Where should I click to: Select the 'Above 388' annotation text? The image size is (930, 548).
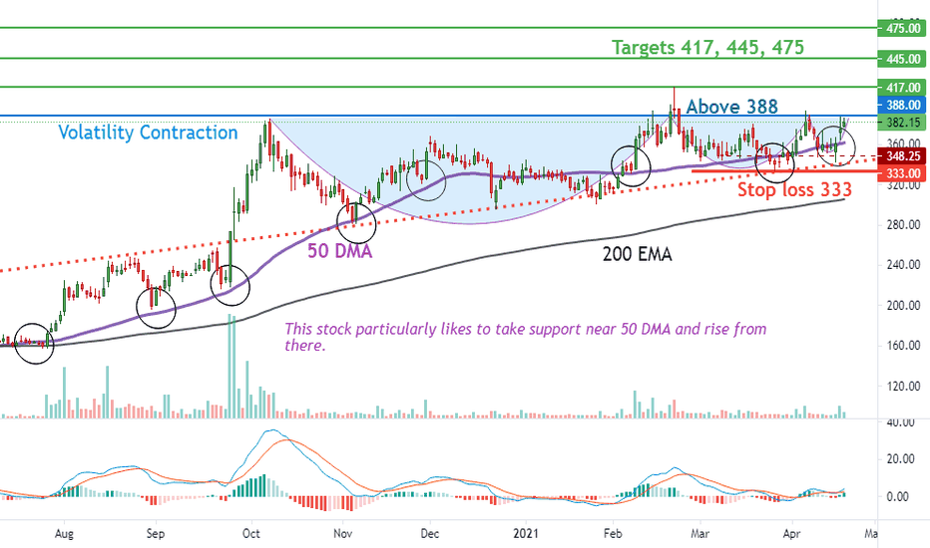[731, 107]
